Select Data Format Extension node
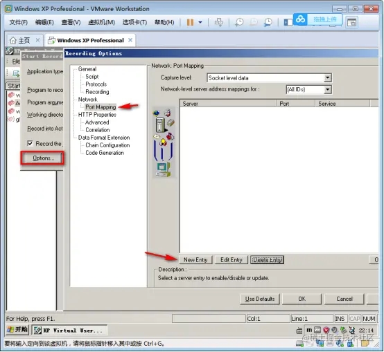Screen dimensions: 384x352 [x=104, y=138]
